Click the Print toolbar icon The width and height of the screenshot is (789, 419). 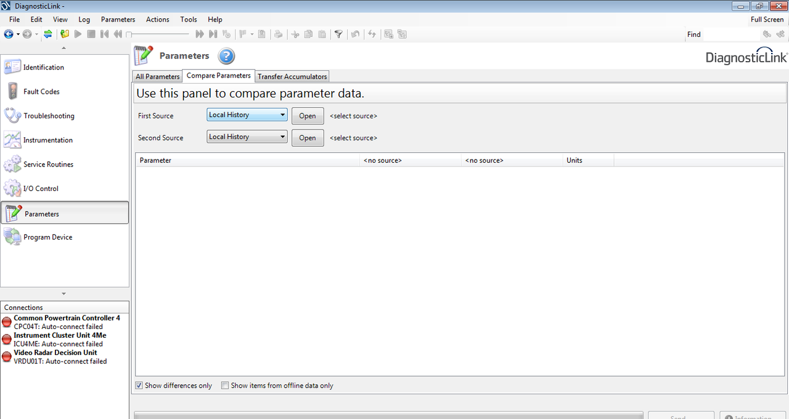pyautogui.click(x=278, y=34)
